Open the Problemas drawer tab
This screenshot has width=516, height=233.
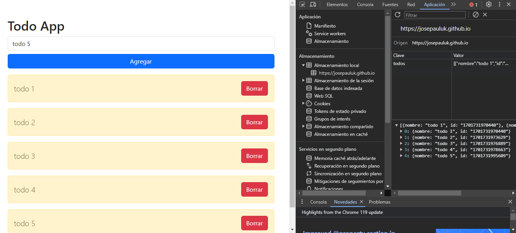(379, 202)
